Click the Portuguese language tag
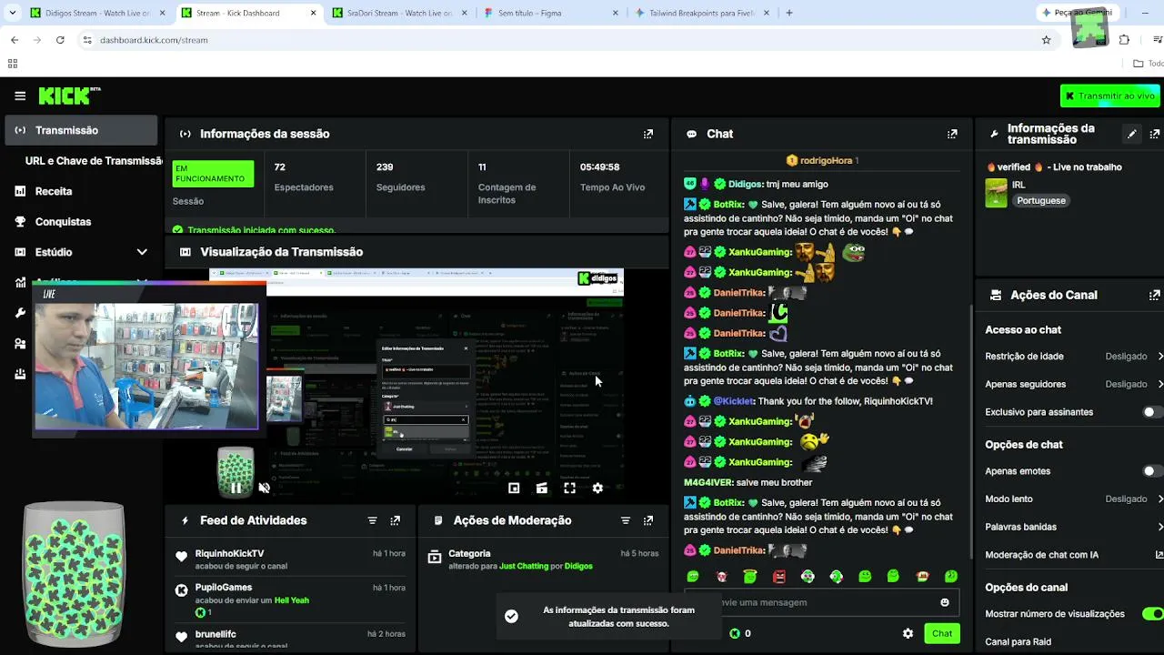The image size is (1164, 655). pyautogui.click(x=1040, y=200)
